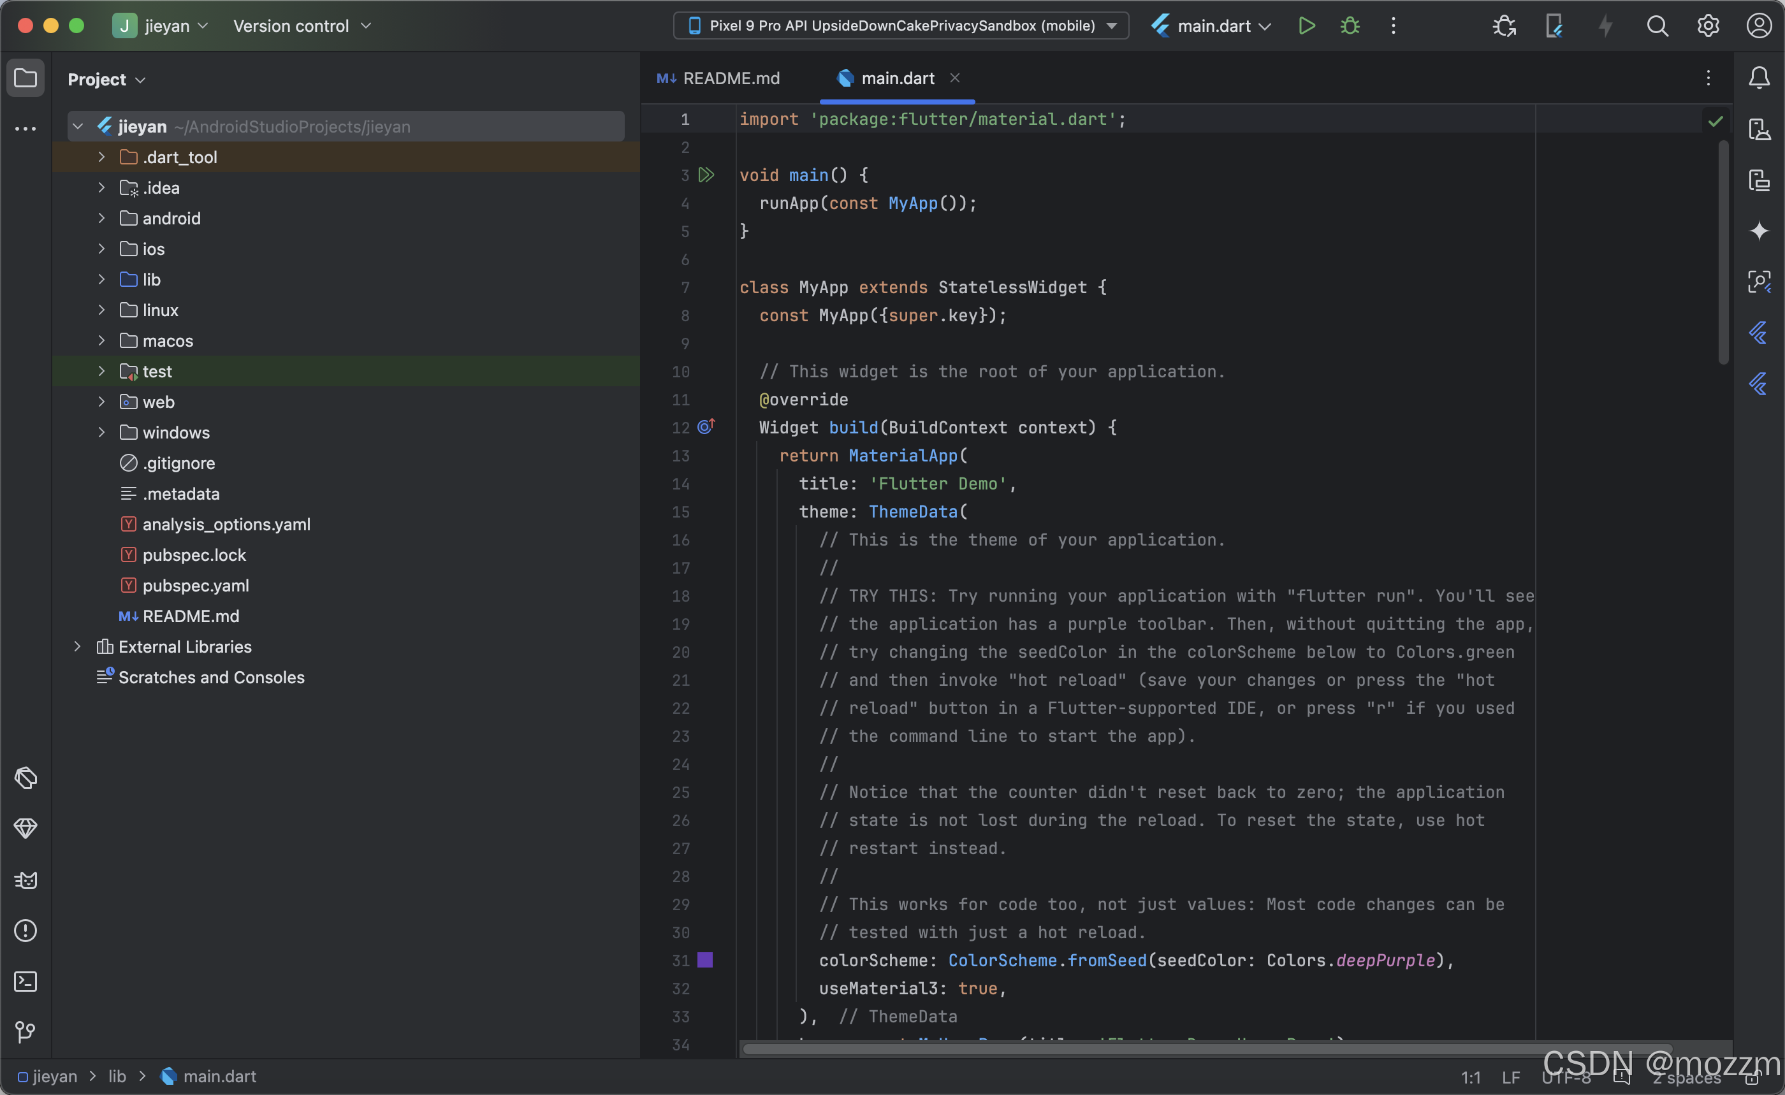Image resolution: width=1785 pixels, height=1095 pixels.
Task: Click the run gutter icon beside main()
Action: 706,175
